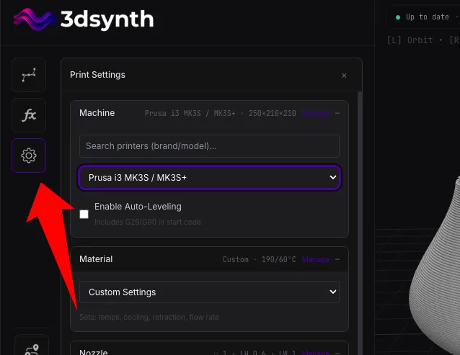Screen dimensions: 460x355
Task: Click Manage link in Machine section
Action: [315, 113]
